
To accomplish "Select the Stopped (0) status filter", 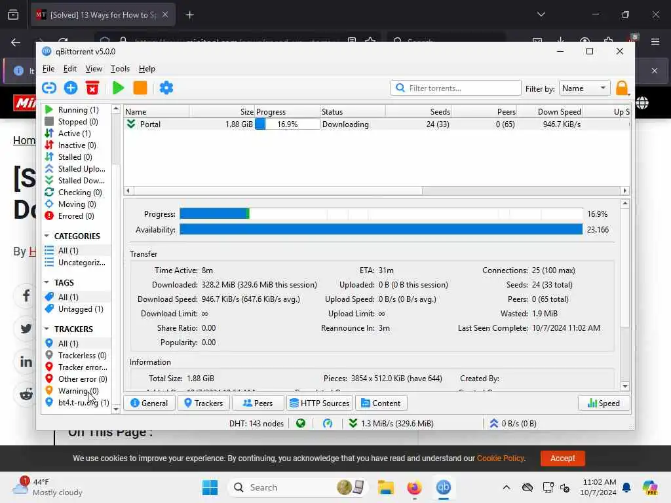I will pos(77,122).
